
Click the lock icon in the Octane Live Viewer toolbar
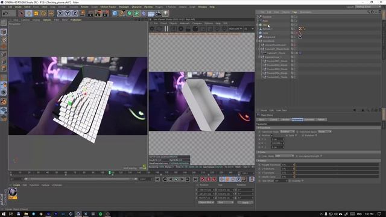click(188, 29)
